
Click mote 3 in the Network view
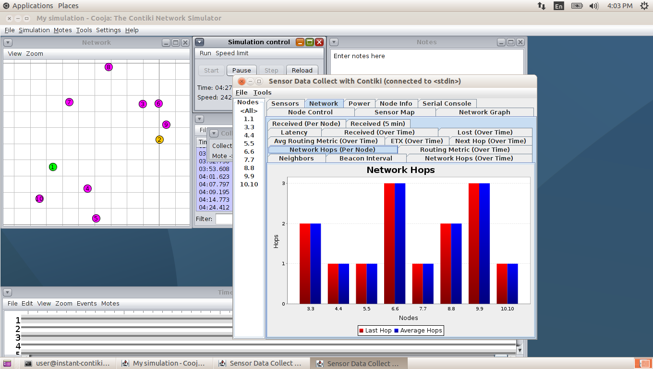(x=143, y=104)
